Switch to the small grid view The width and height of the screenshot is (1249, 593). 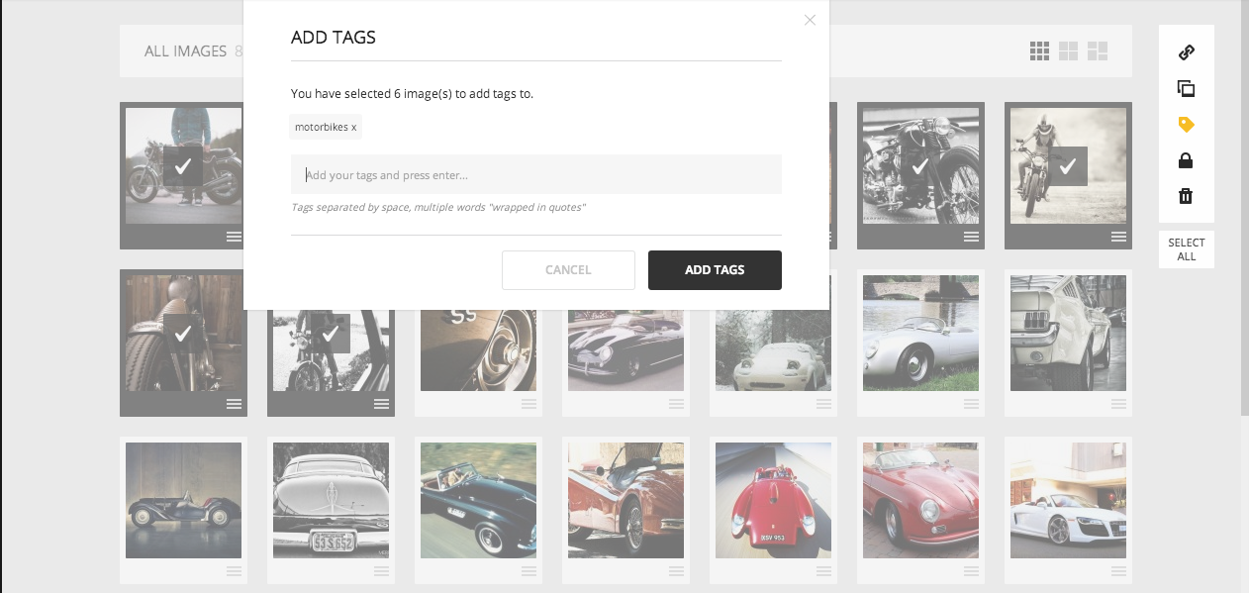point(1039,51)
